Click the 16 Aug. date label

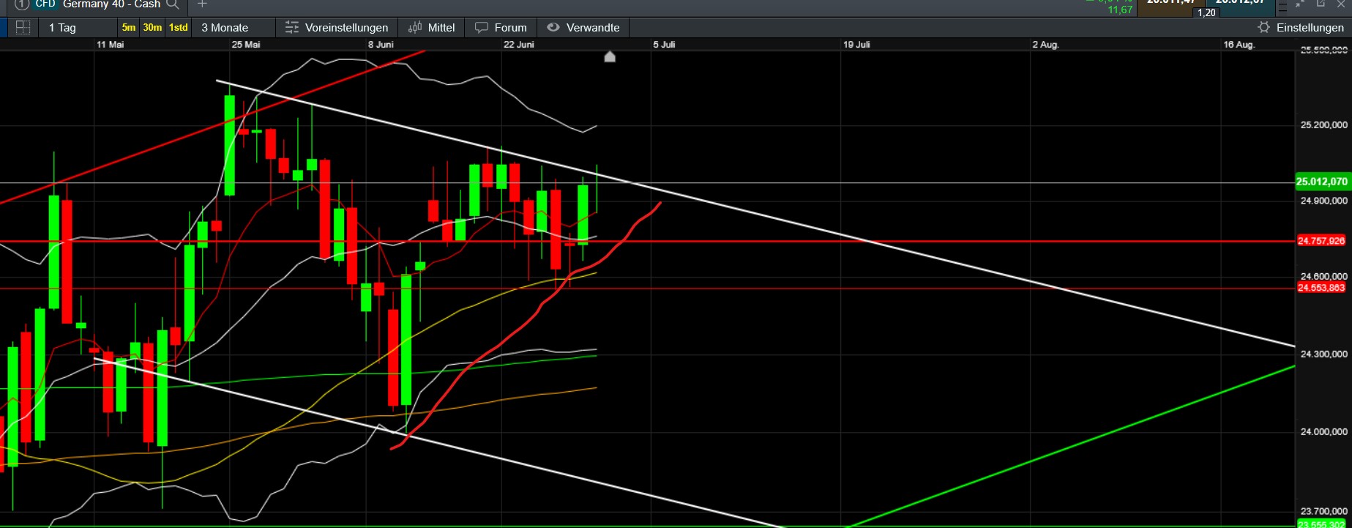pyautogui.click(x=1239, y=45)
